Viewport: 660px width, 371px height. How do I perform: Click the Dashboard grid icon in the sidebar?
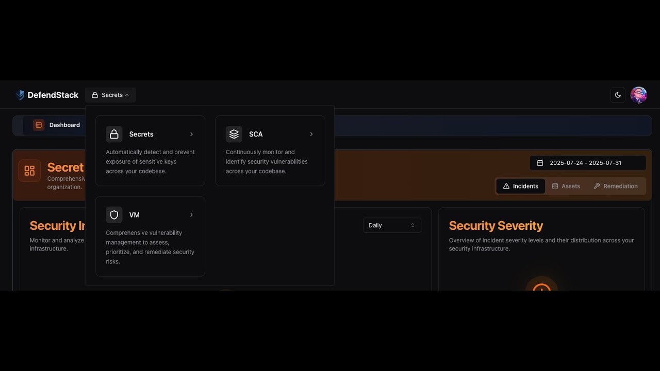39,125
